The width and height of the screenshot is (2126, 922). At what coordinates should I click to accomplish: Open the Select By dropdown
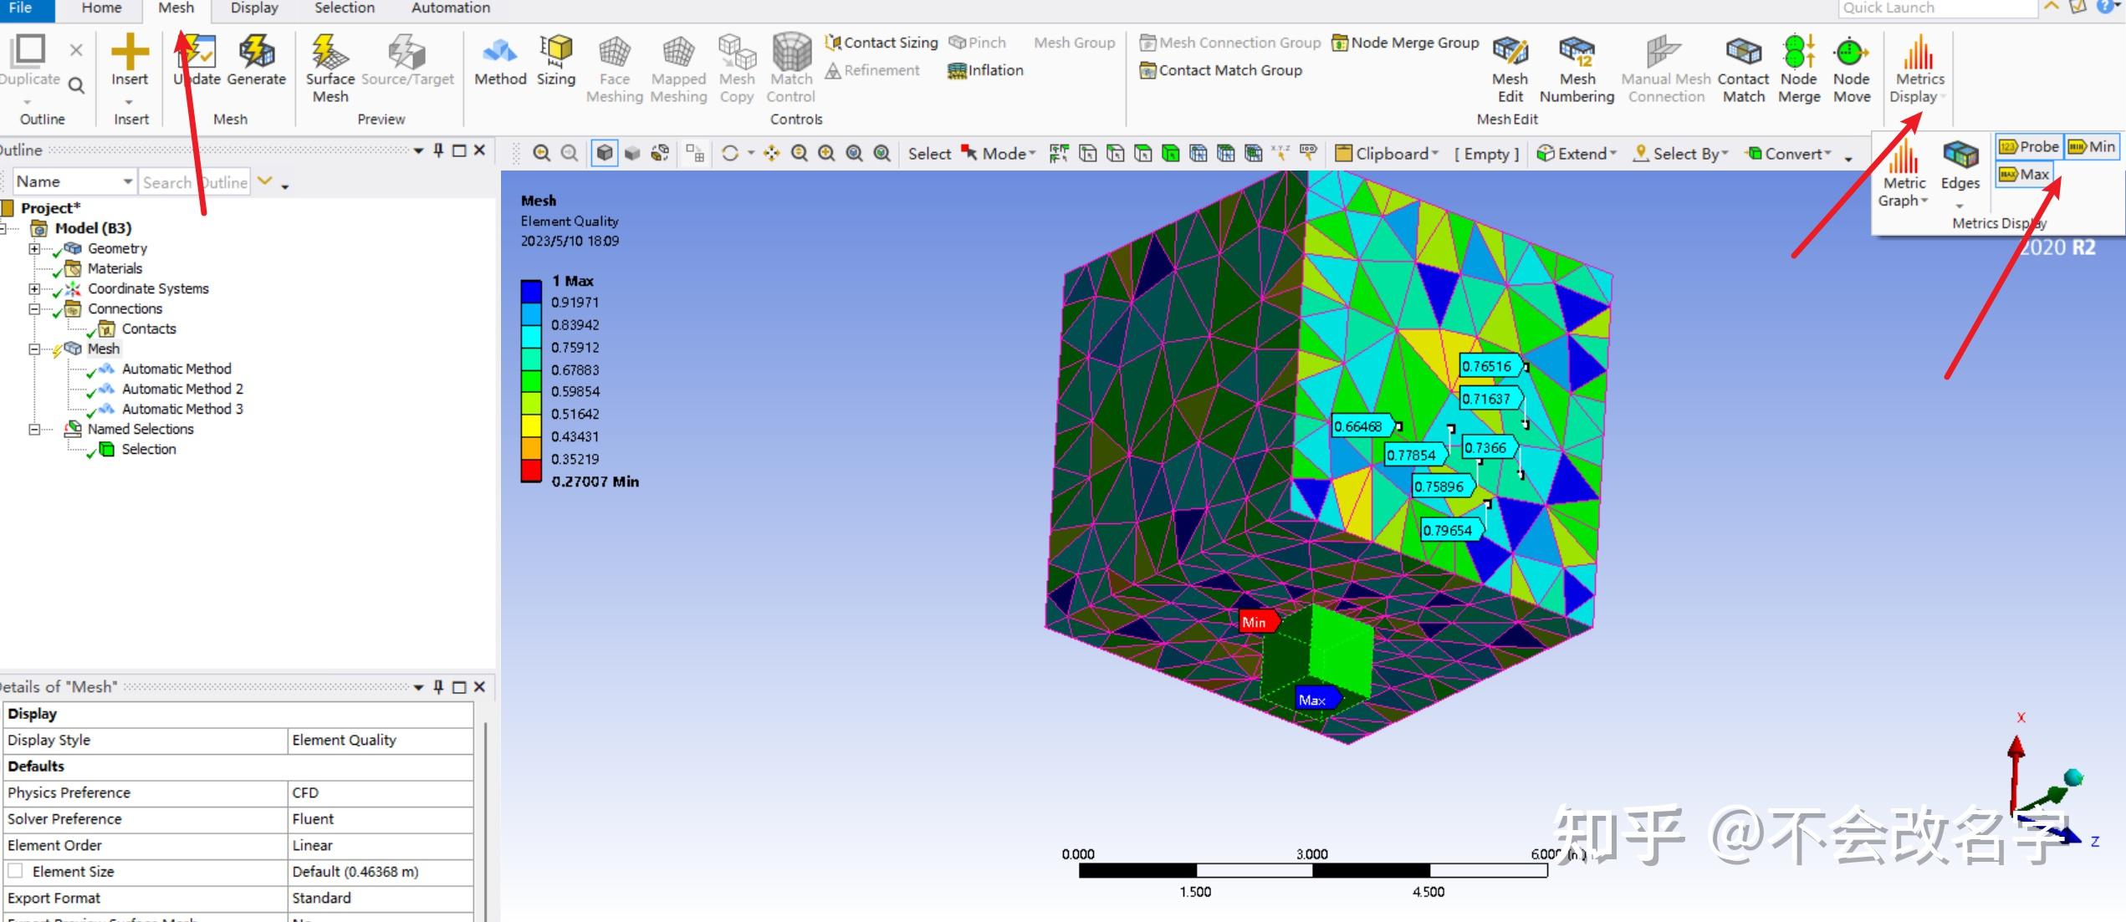pyautogui.click(x=1681, y=154)
